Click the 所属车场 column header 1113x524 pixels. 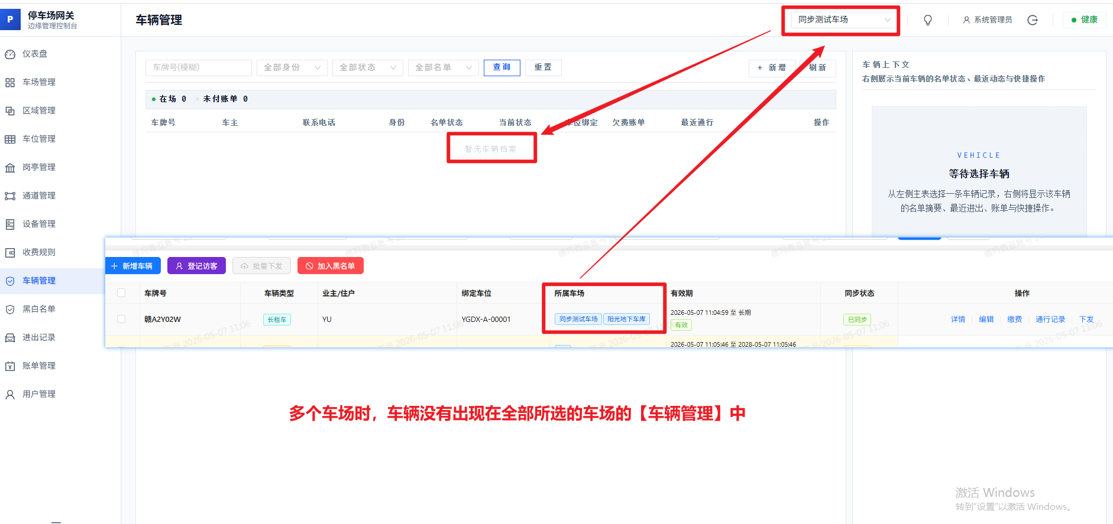pyautogui.click(x=569, y=293)
